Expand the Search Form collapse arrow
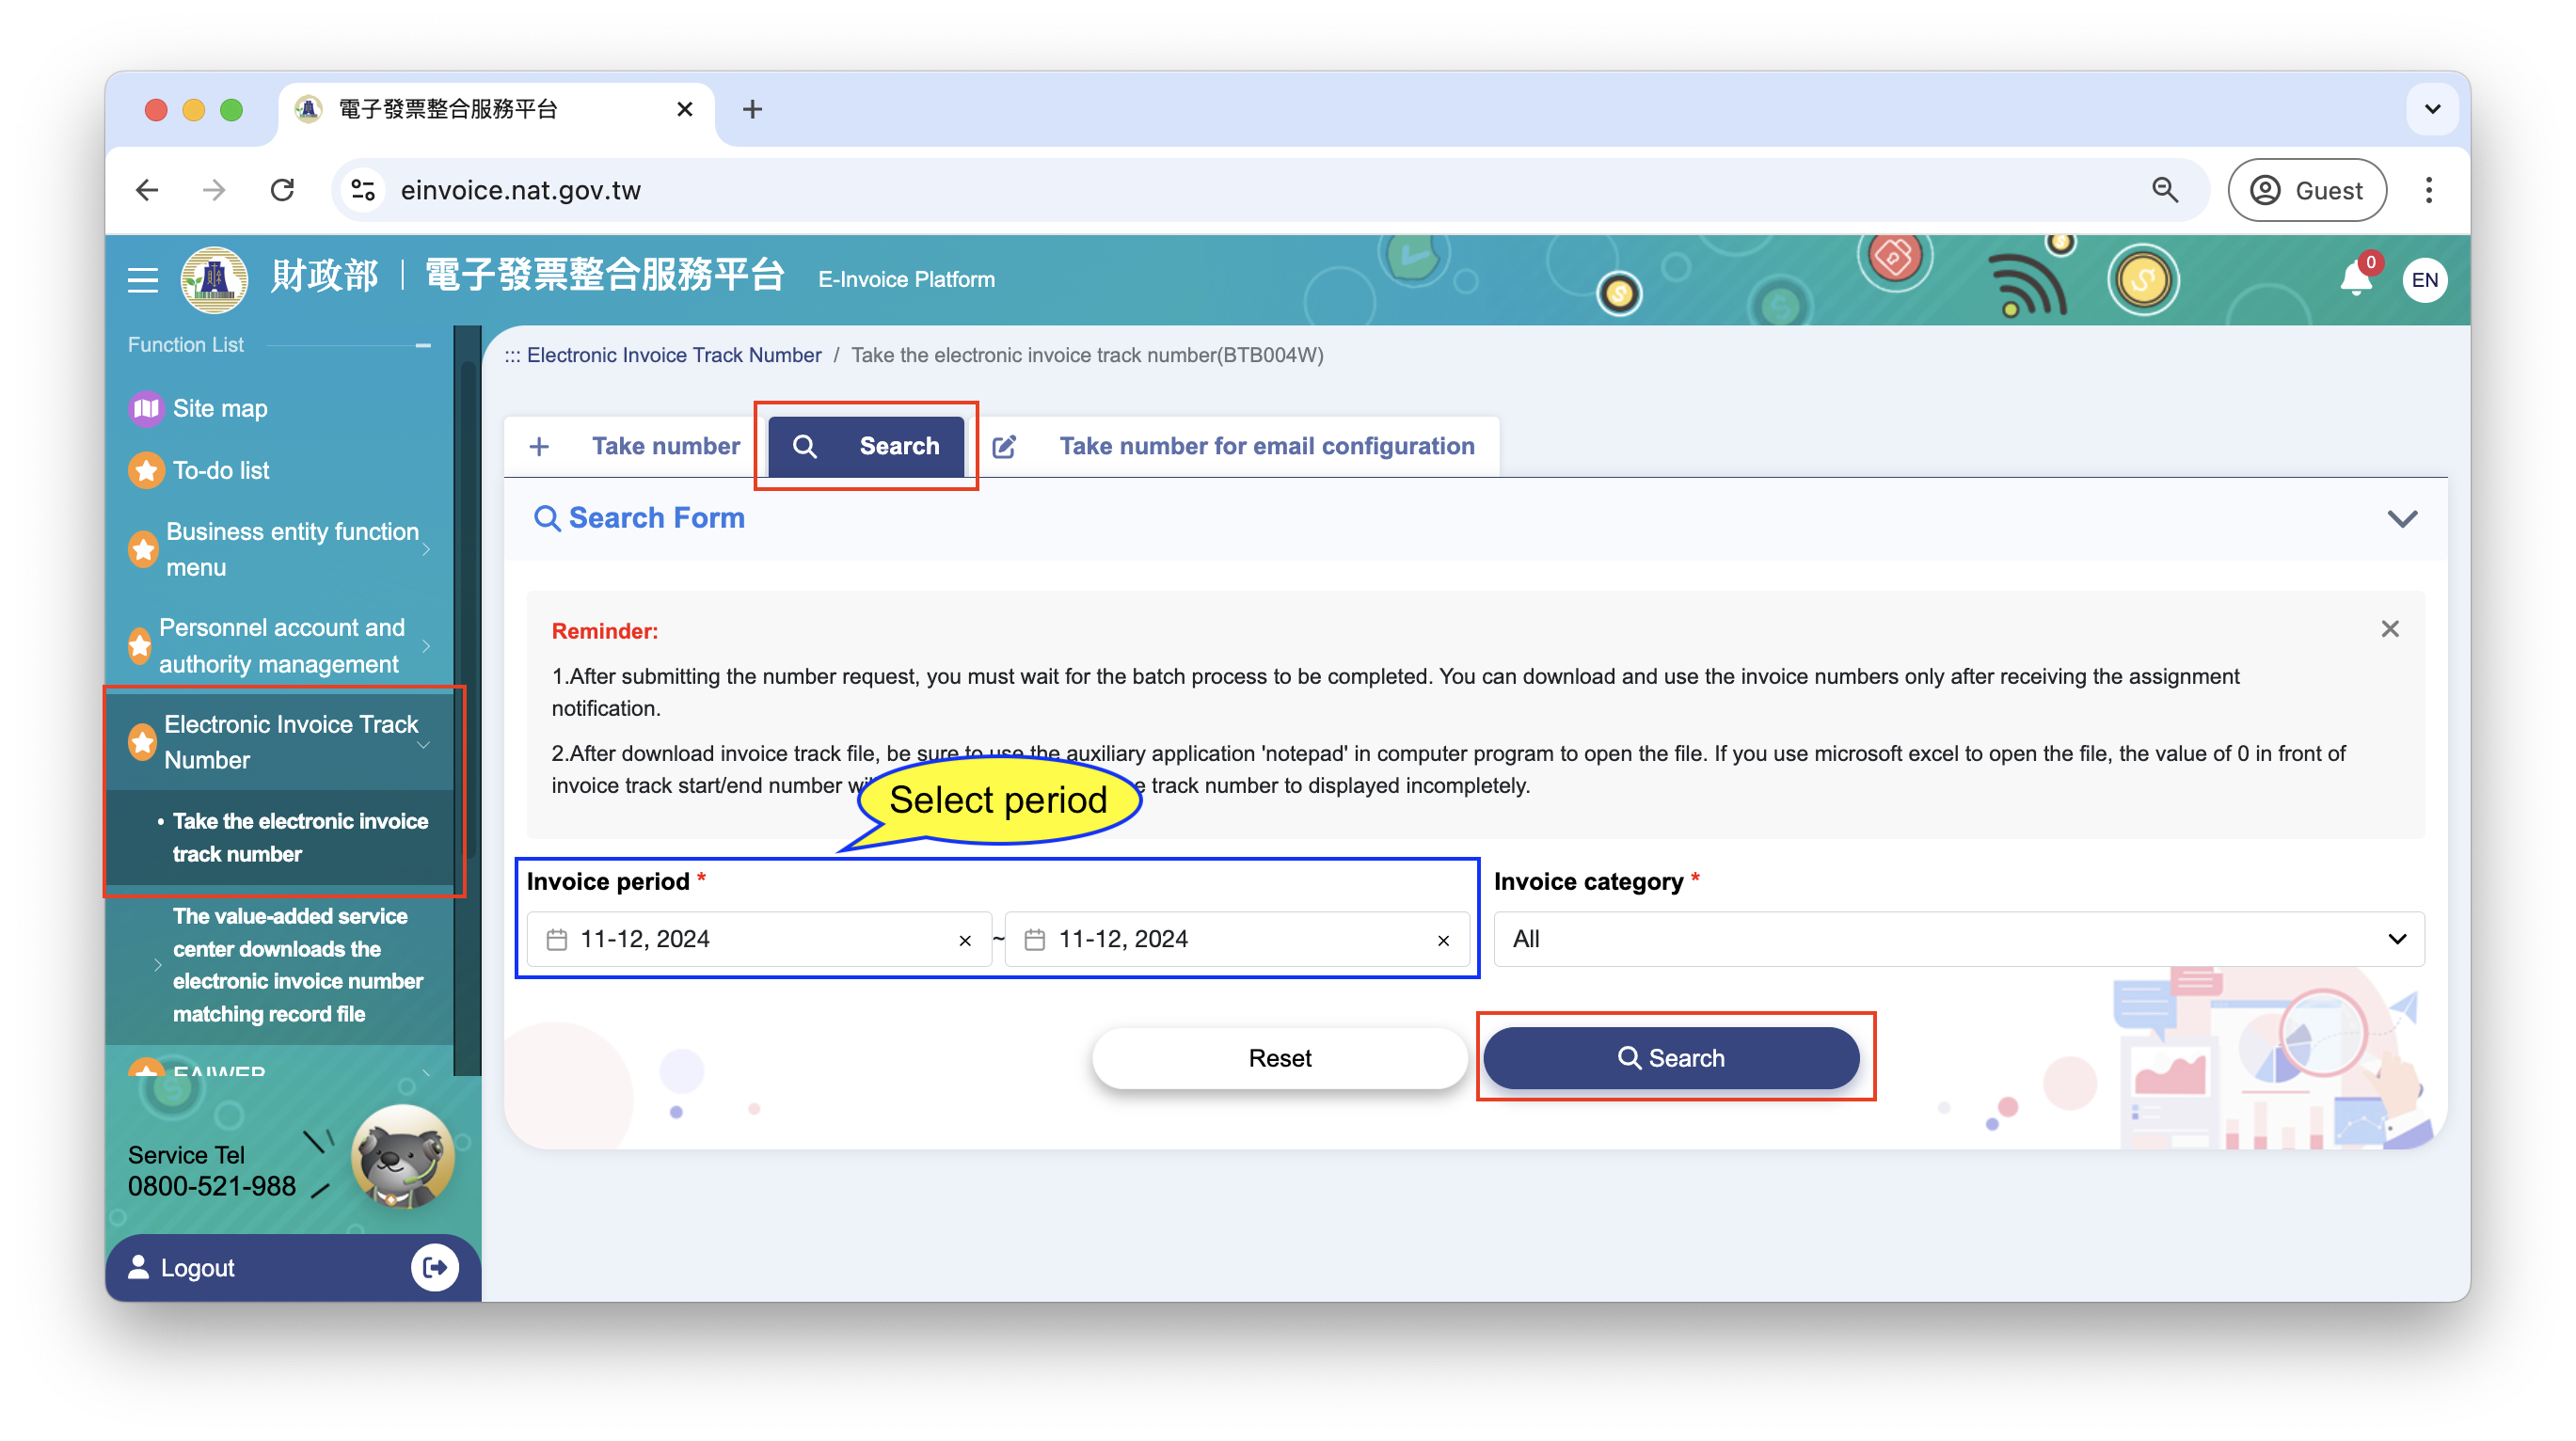The width and height of the screenshot is (2576, 1441). coord(2403,518)
